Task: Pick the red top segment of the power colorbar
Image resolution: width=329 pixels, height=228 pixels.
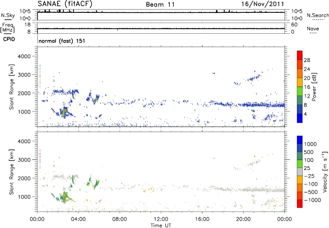Action: click(300, 55)
